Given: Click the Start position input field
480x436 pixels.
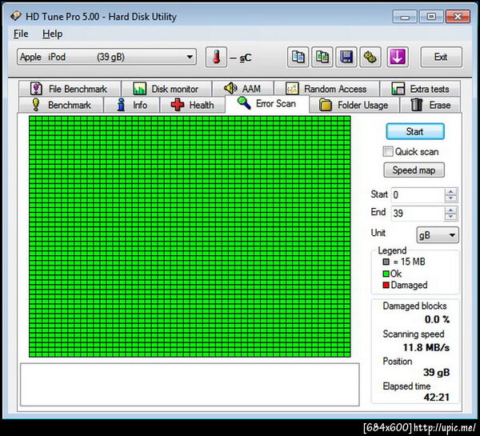Looking at the screenshot, I should [x=418, y=195].
